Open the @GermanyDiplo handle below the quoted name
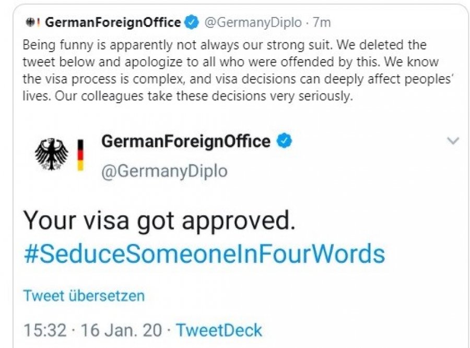This screenshot has height=348, width=470. point(164,171)
